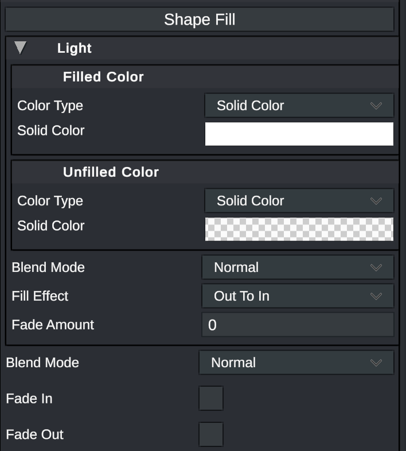Open the Fill Effect 'Out To In' dropdown
Screen dimensions: 406x451
(298, 296)
